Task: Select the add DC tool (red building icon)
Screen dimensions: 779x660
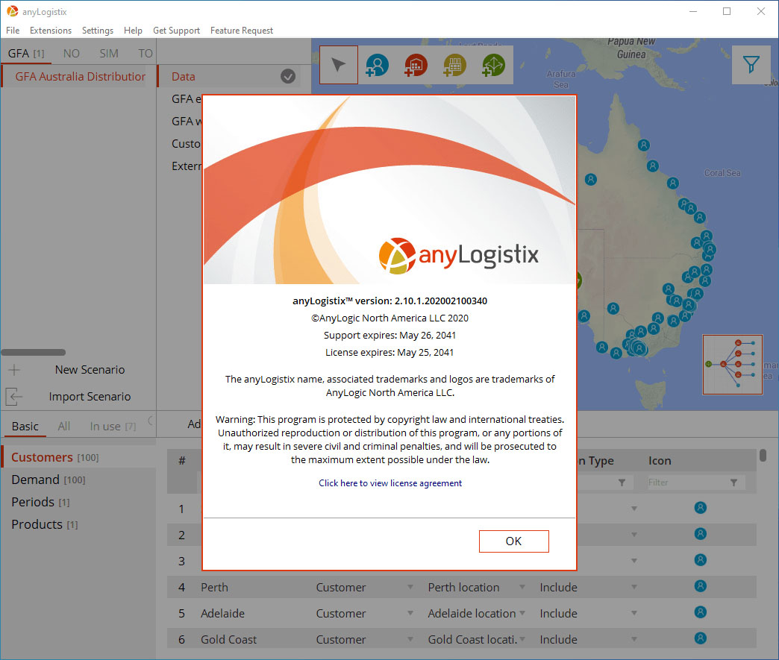Action: [x=416, y=65]
